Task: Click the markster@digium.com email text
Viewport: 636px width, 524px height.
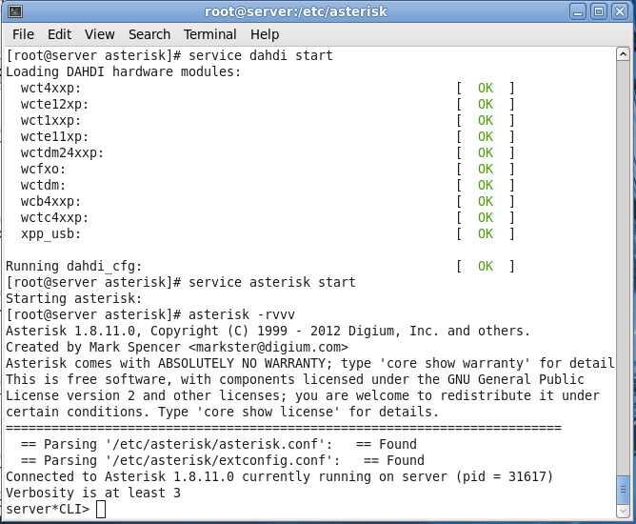Action: 268,347
